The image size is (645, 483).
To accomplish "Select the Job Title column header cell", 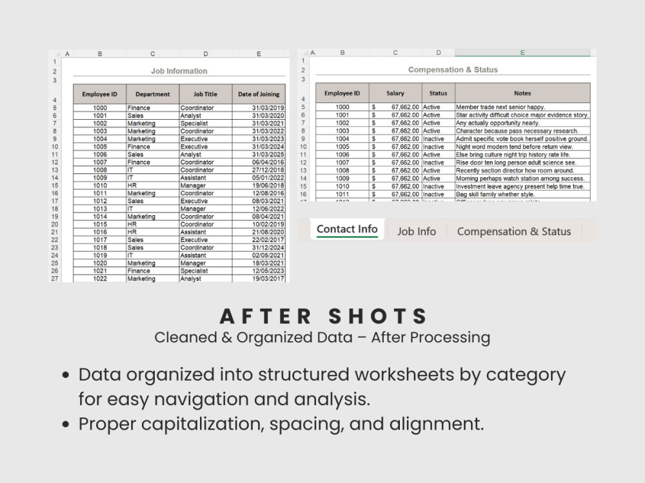I will click(x=205, y=94).
